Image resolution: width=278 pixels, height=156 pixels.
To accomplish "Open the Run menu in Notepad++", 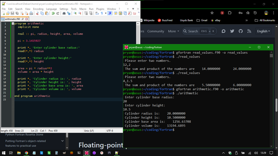I will tap(91, 9).
